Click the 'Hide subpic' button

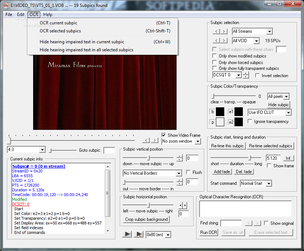click(279, 105)
